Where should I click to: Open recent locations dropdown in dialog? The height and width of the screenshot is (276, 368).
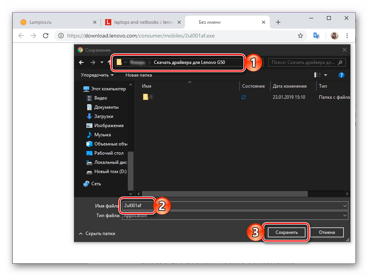pyautogui.click(x=102, y=62)
